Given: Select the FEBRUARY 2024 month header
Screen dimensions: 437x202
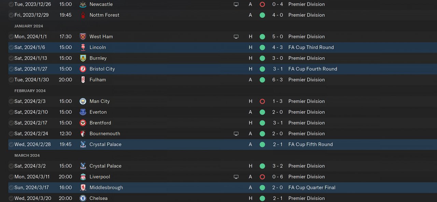Looking at the screenshot, I should (30, 91).
